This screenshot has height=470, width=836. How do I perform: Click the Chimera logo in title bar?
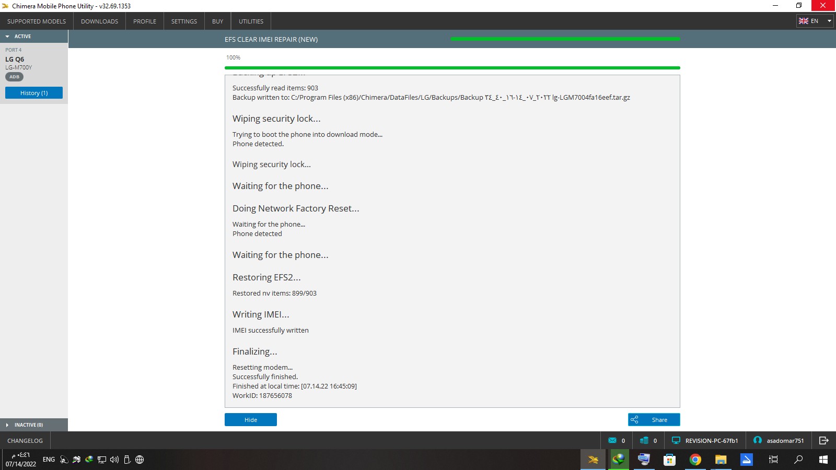point(5,6)
